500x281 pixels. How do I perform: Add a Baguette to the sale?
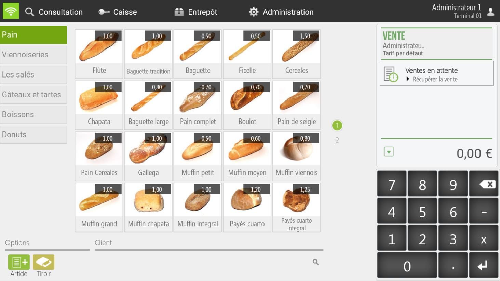pyautogui.click(x=197, y=53)
